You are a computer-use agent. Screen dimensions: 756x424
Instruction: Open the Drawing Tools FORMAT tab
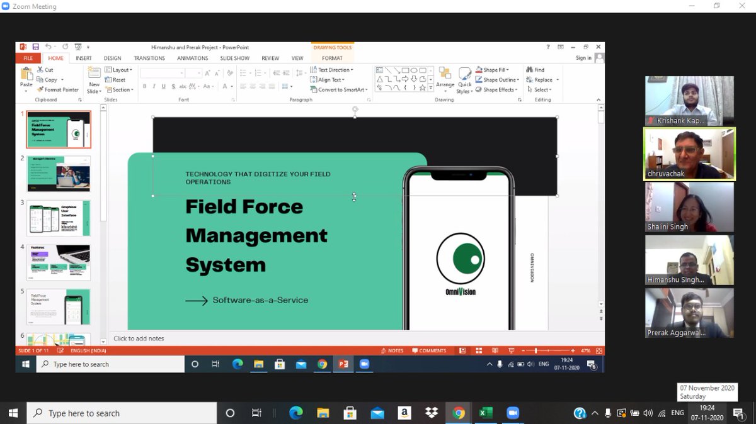[x=332, y=58]
